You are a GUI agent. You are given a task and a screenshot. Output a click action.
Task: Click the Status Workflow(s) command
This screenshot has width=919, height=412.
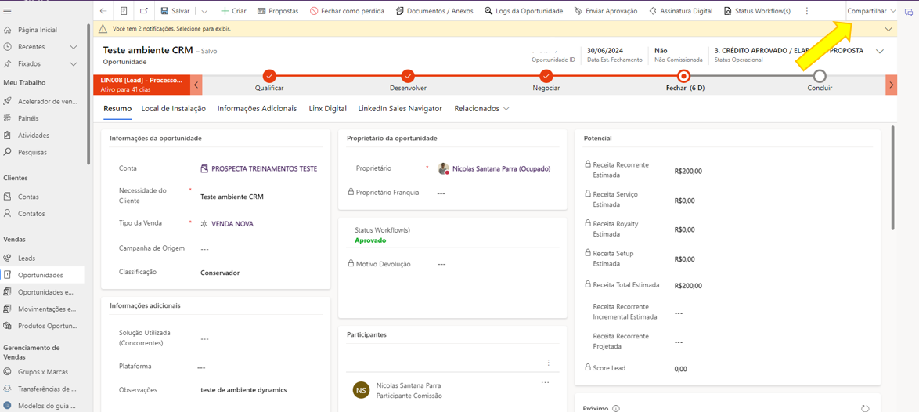coord(757,11)
